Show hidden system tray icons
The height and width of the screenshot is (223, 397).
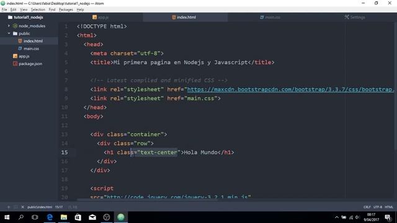point(336,217)
